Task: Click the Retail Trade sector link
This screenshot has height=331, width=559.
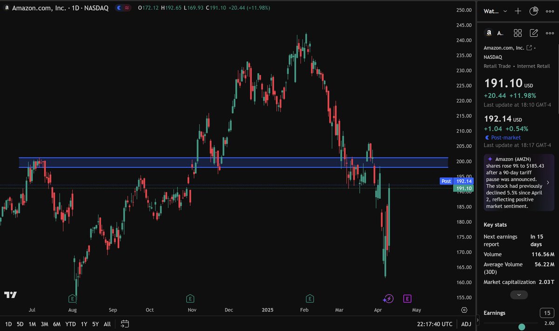Action: point(497,66)
